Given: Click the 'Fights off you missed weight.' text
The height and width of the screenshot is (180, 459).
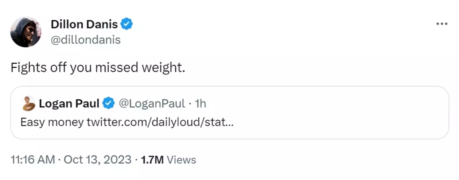Looking at the screenshot, I should pos(98,68).
